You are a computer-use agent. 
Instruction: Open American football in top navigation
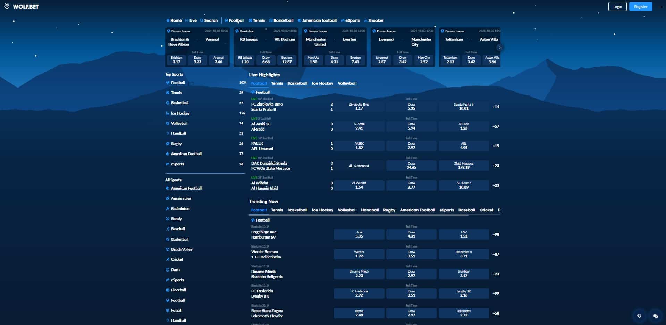(x=317, y=20)
